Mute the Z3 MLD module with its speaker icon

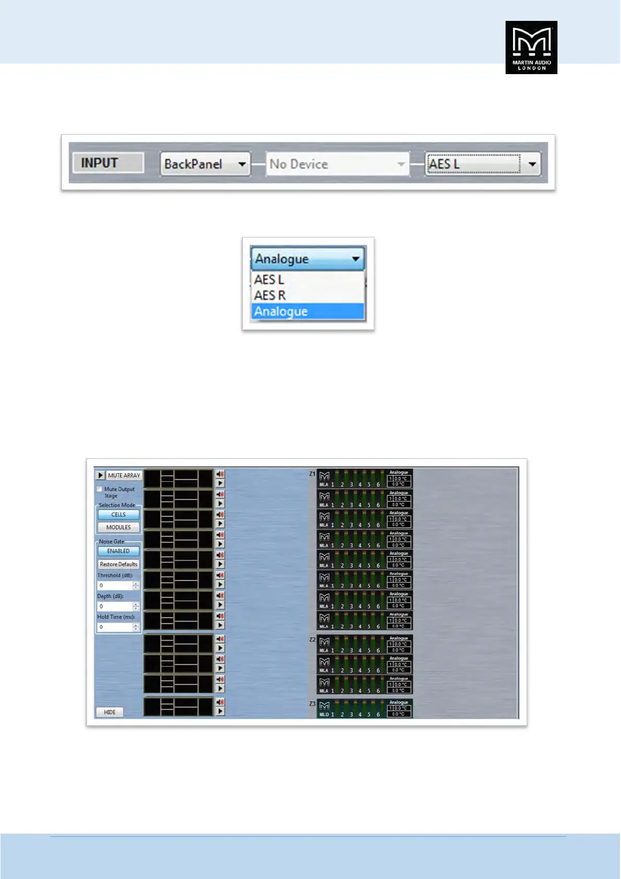click(x=221, y=702)
